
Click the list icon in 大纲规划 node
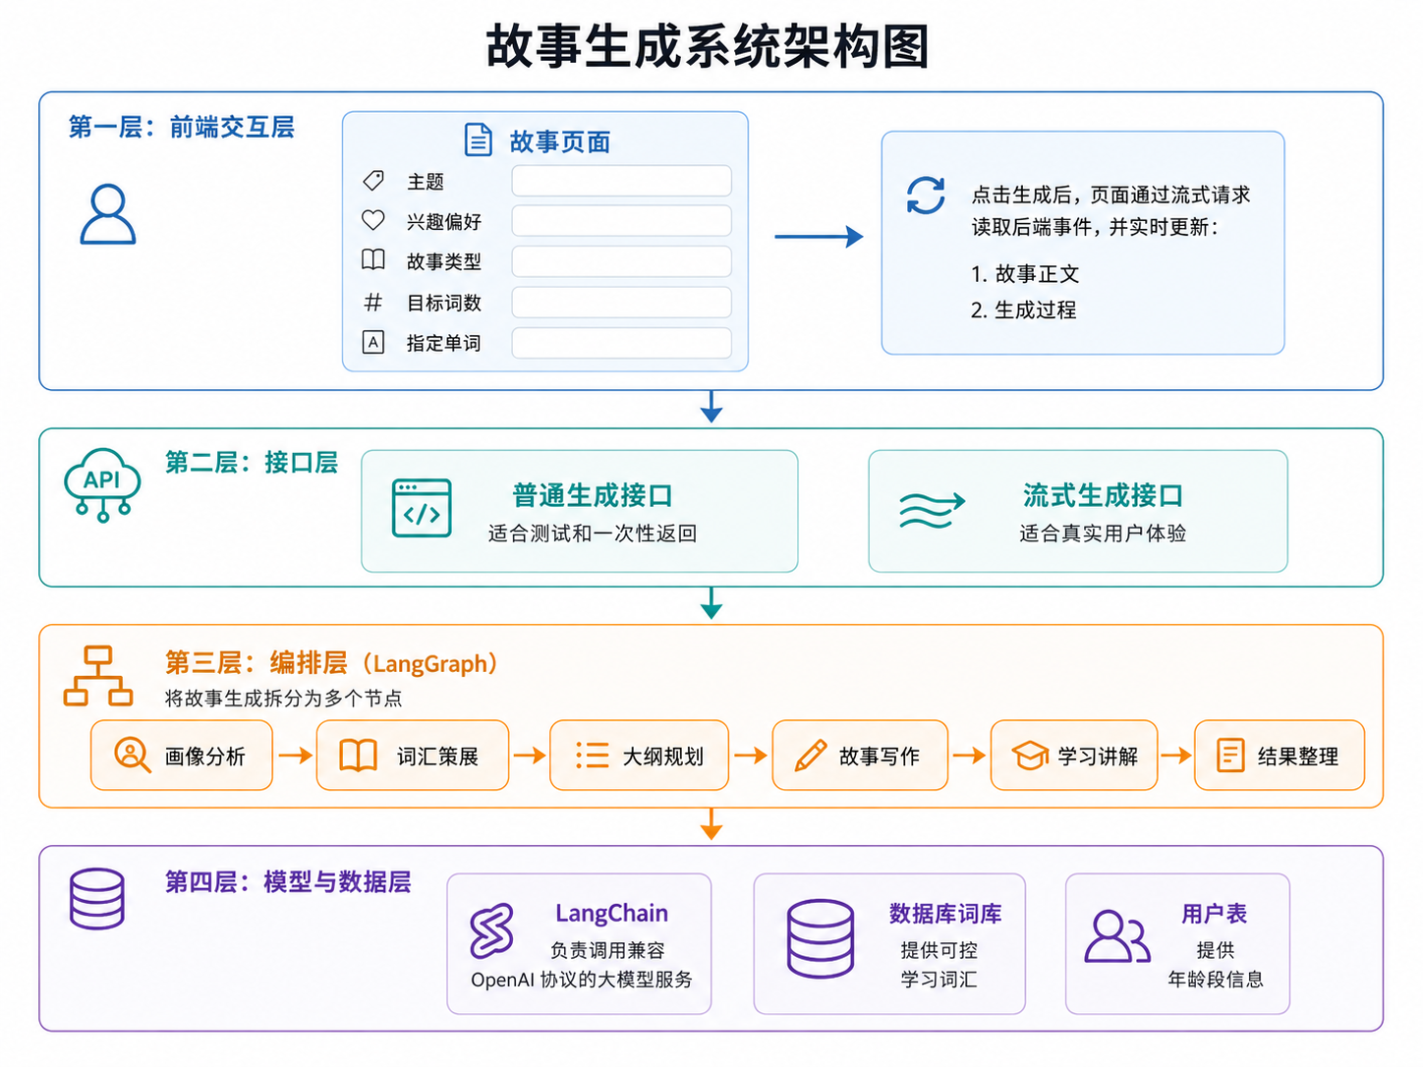593,755
